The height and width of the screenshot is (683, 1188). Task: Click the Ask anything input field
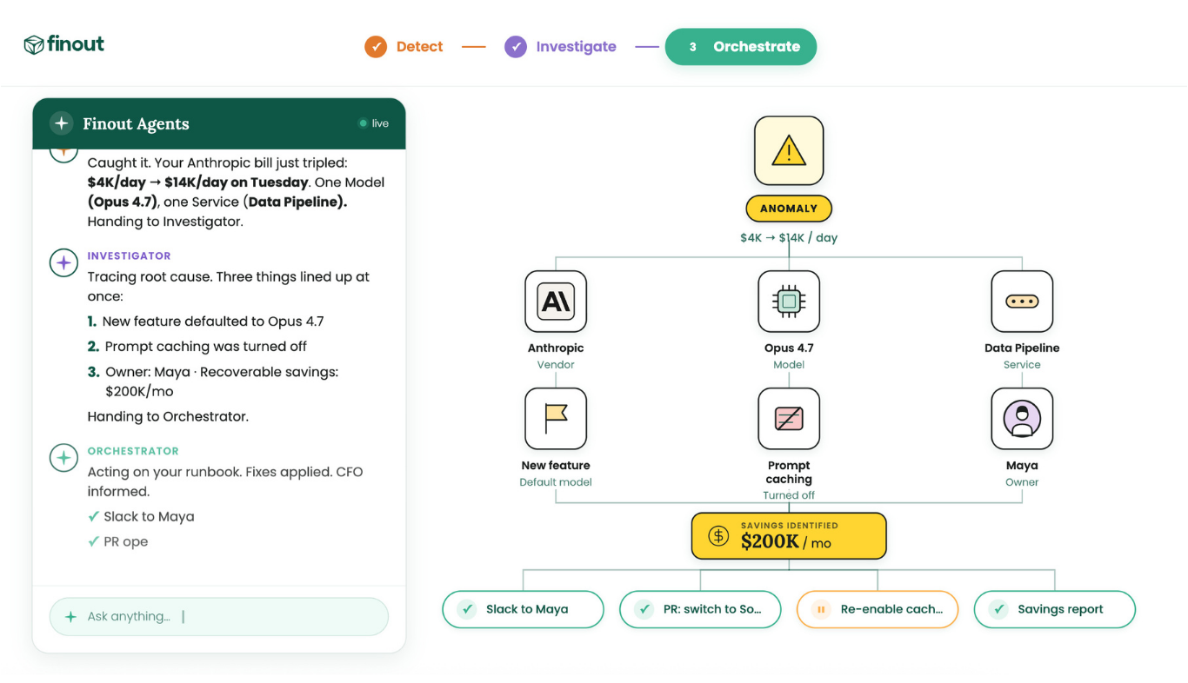[x=219, y=617]
